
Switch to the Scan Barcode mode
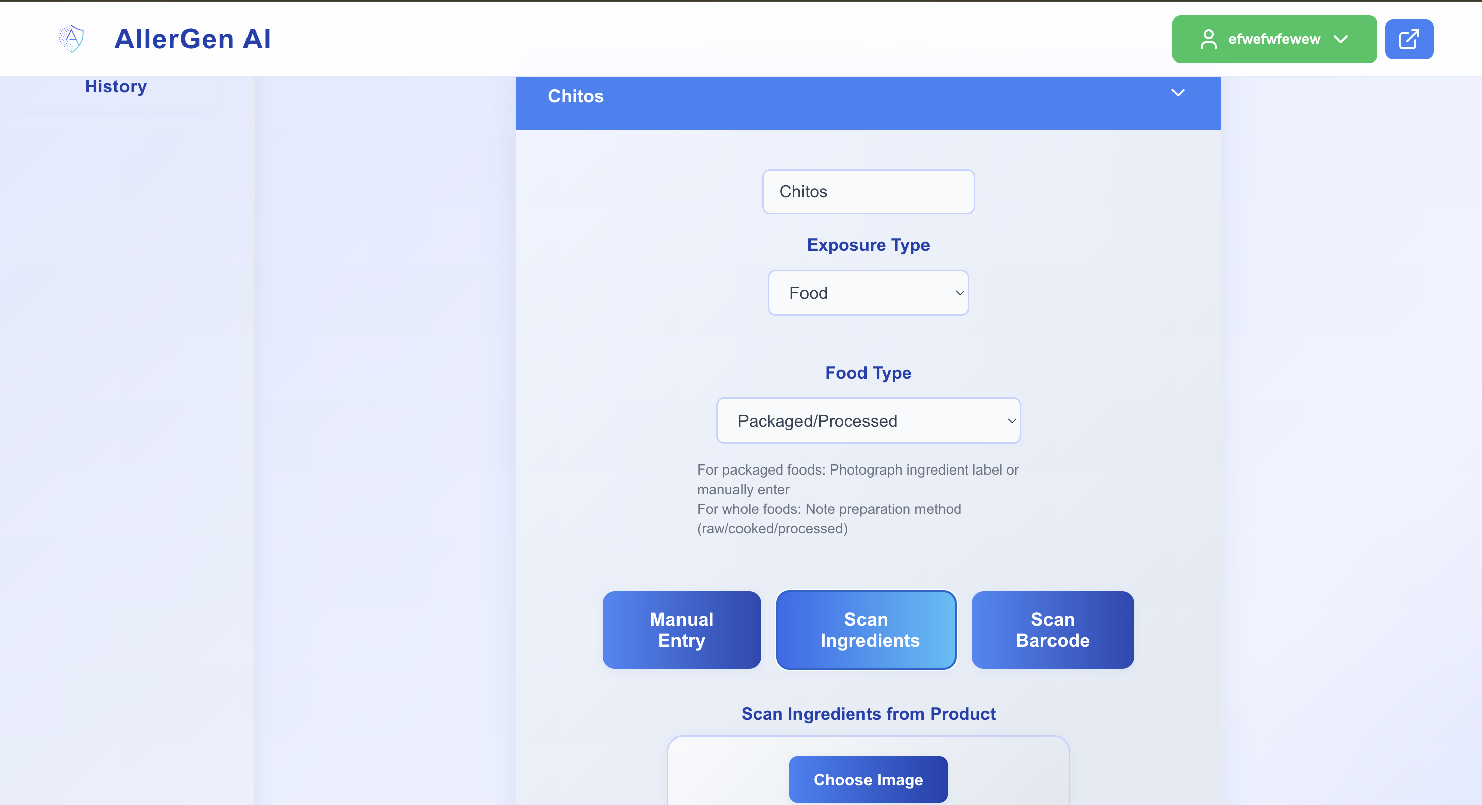(1052, 630)
